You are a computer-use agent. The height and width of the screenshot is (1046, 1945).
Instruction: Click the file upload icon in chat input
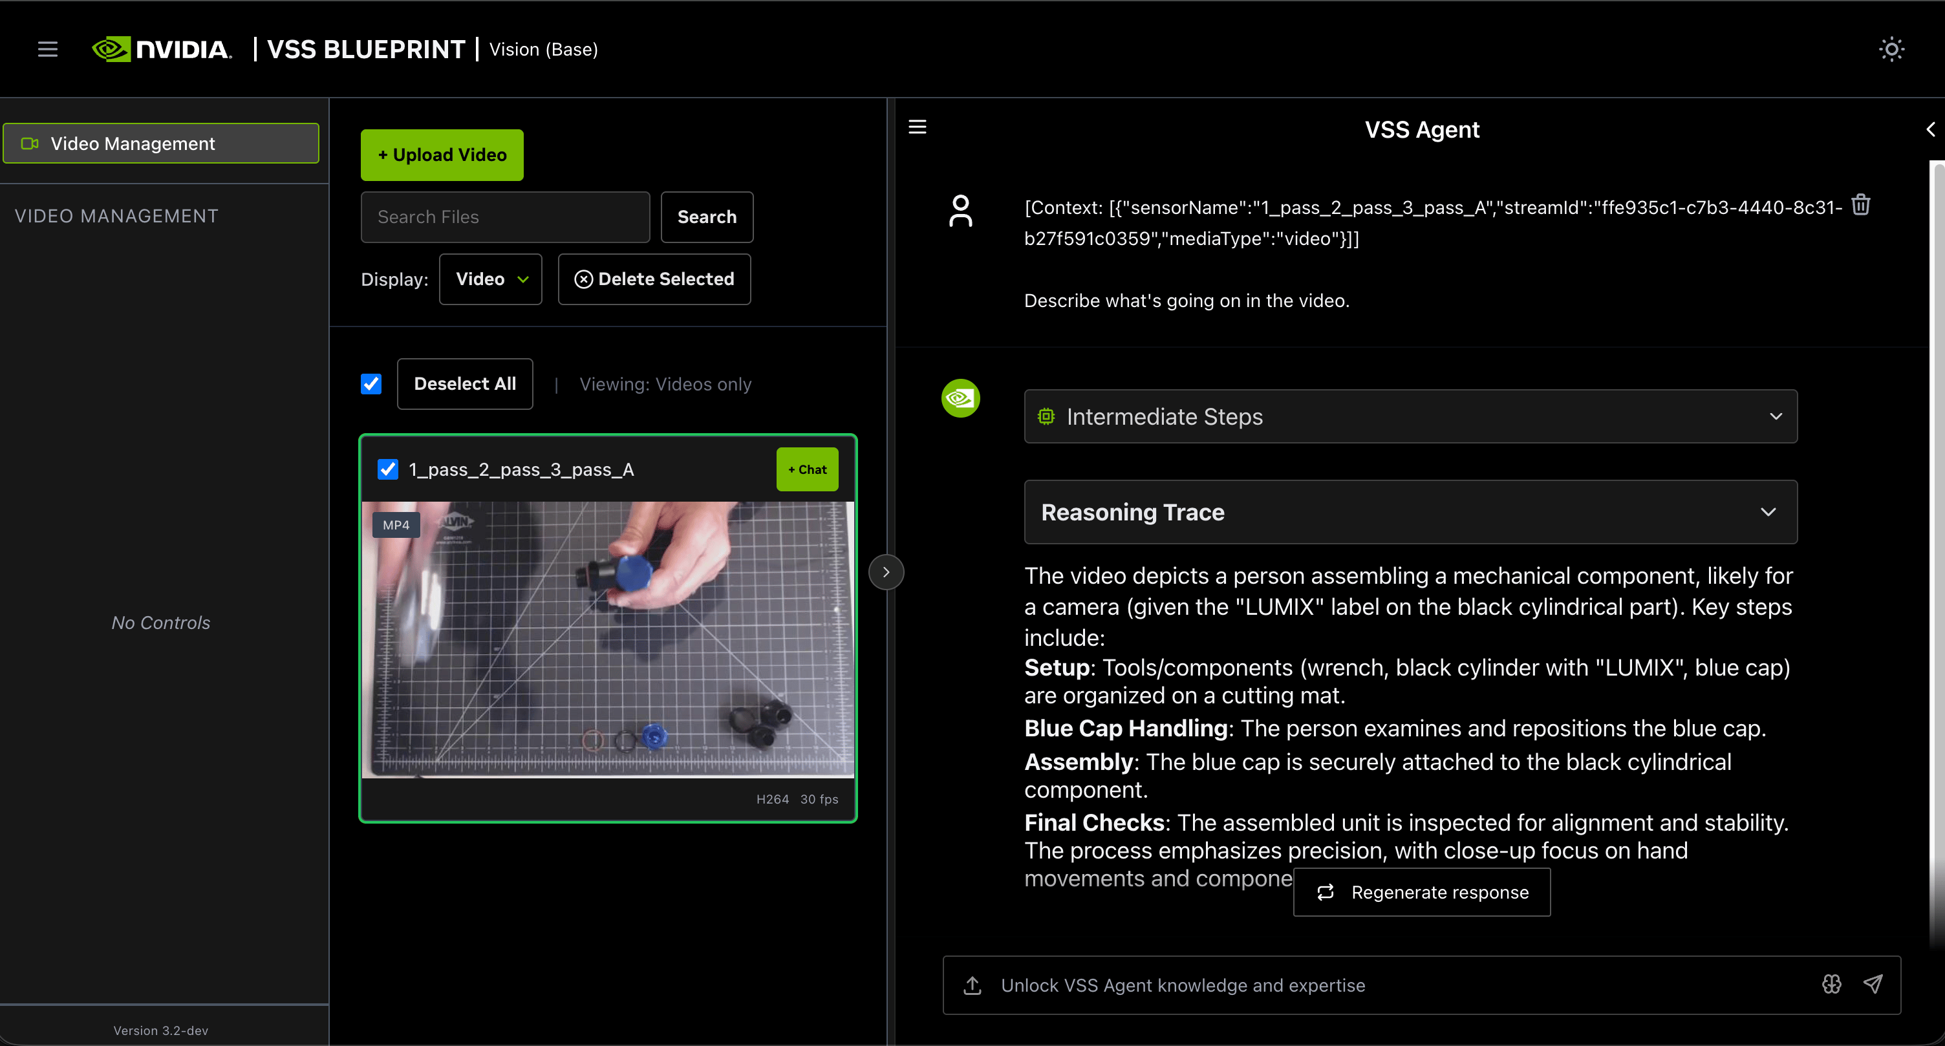click(x=972, y=985)
